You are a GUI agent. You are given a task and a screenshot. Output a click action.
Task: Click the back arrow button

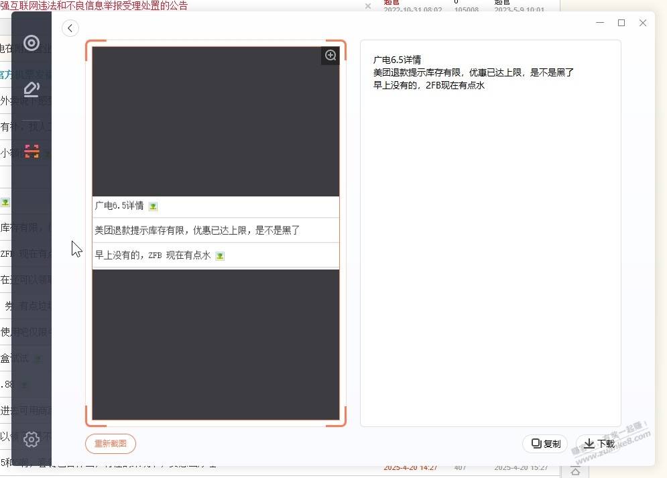tap(70, 29)
